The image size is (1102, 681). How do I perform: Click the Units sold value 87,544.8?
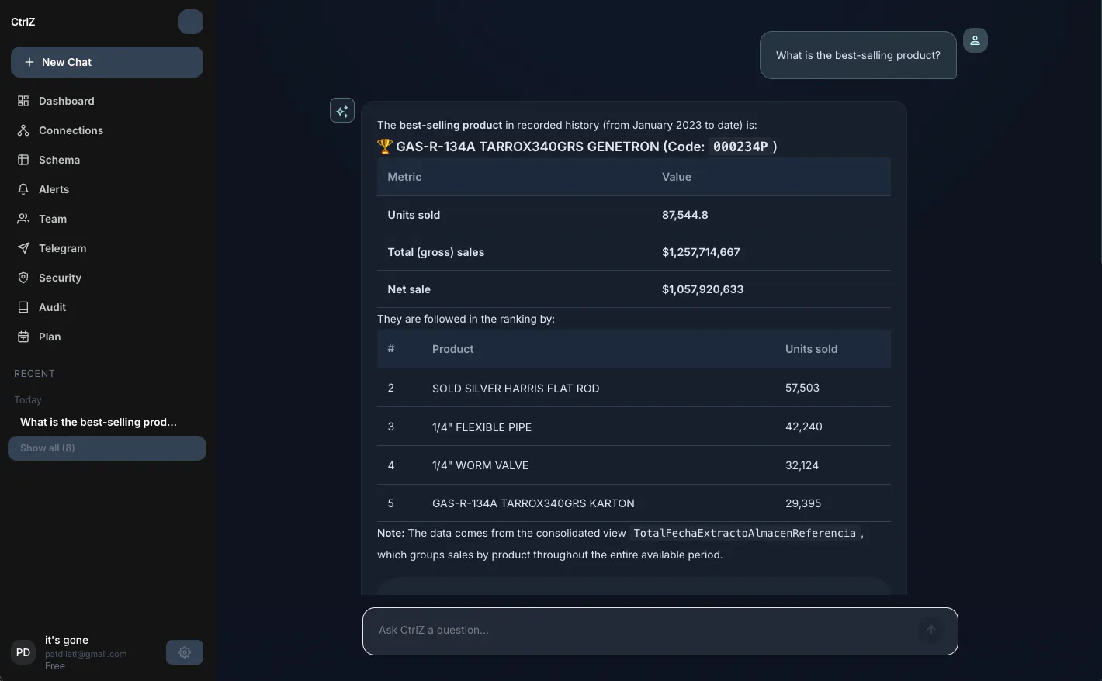click(685, 215)
